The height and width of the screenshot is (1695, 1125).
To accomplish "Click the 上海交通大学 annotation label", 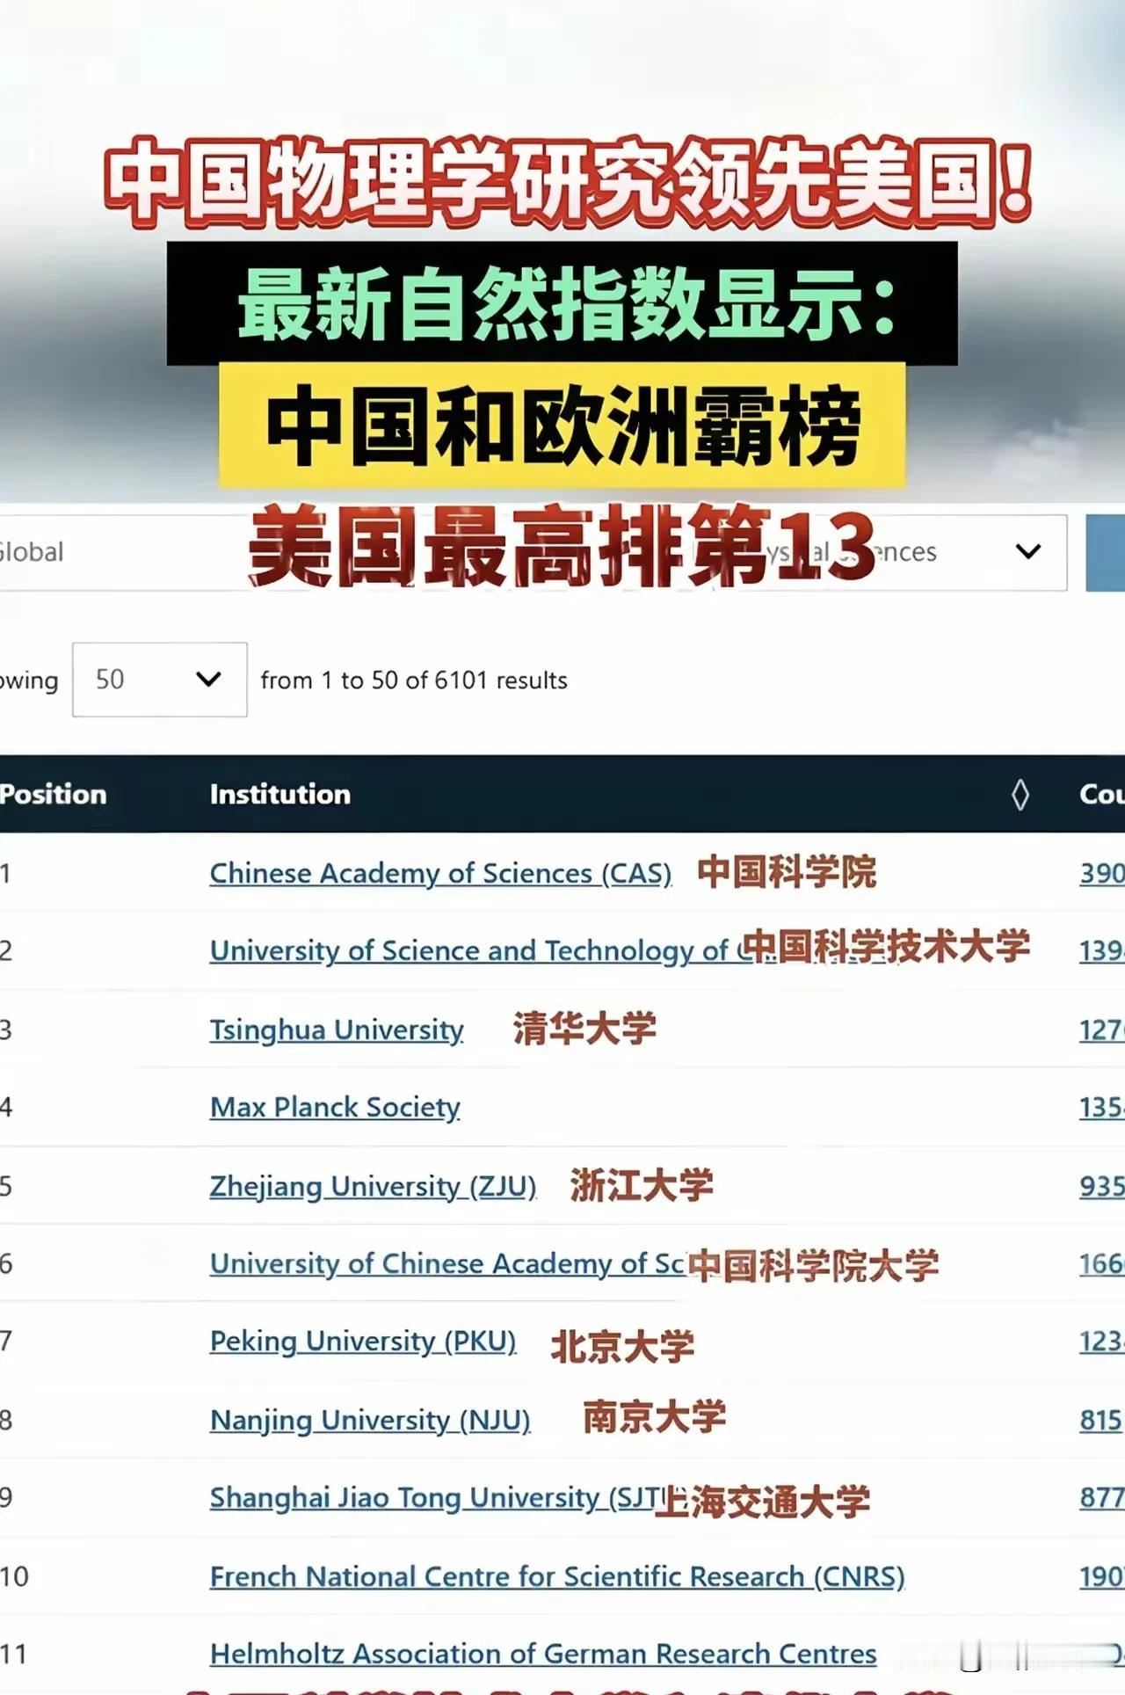I will (762, 1501).
